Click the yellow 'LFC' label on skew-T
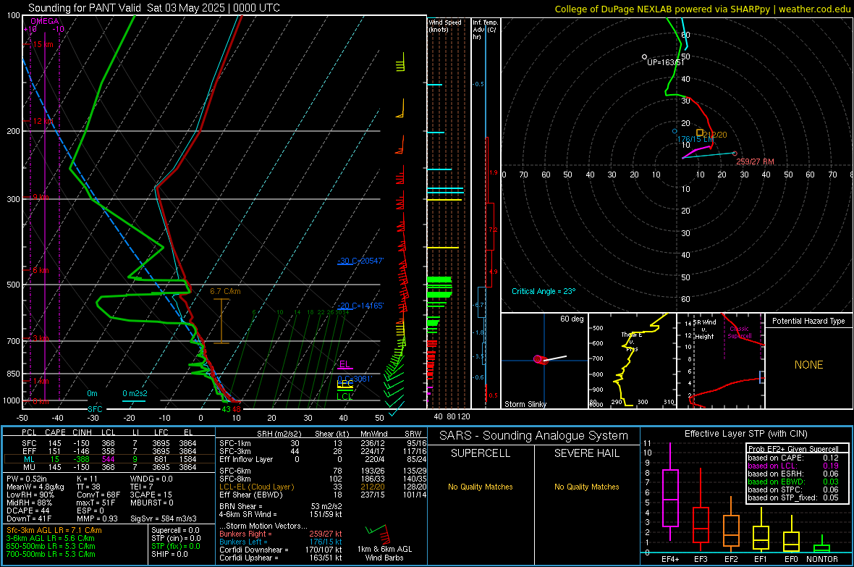Screen dimensions: 854x567 click(x=345, y=384)
